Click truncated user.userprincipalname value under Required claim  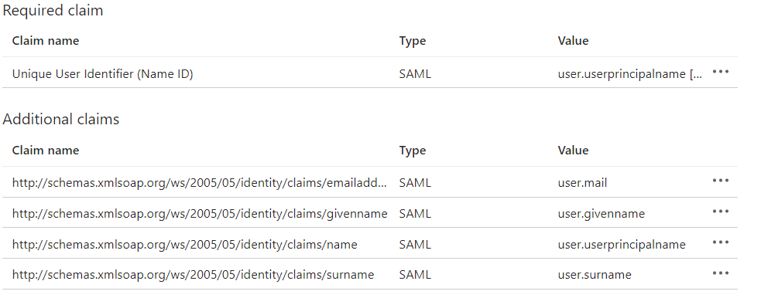(x=629, y=74)
